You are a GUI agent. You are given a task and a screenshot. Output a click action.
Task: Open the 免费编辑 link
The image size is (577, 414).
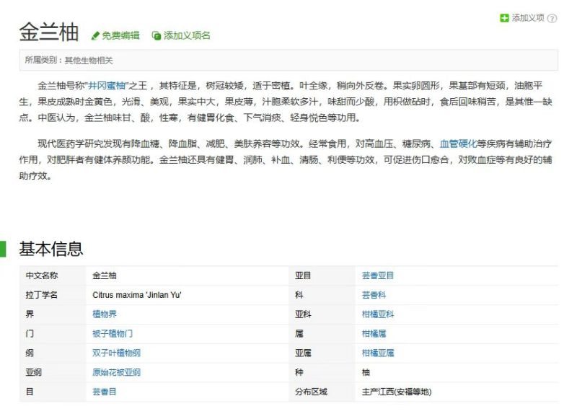120,35
